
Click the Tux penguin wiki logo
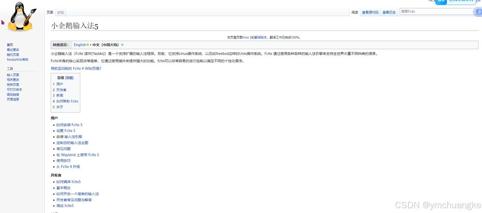(21, 17)
